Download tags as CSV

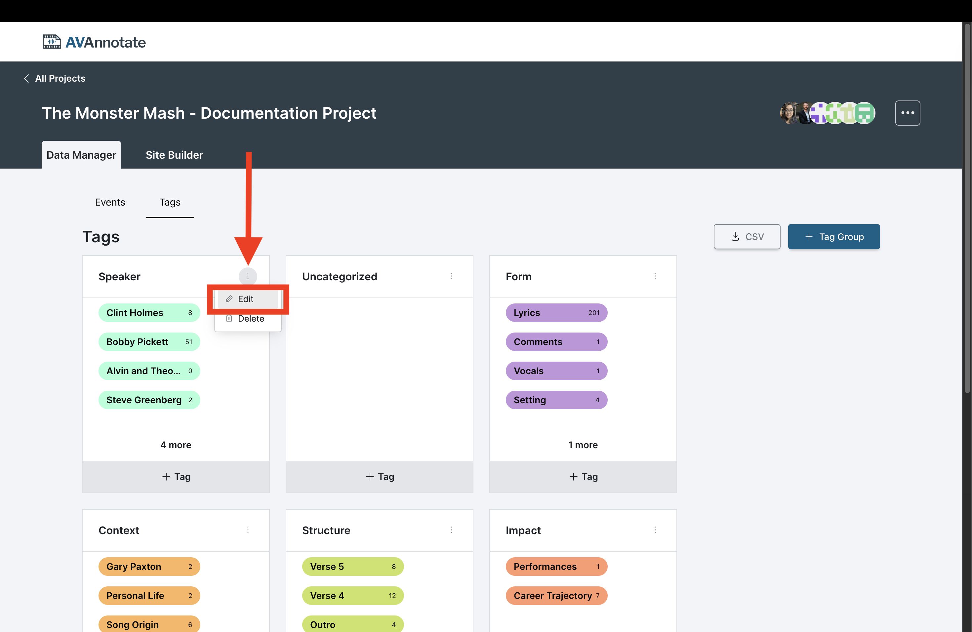point(747,237)
